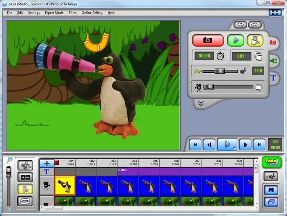
Task: Delete the current frame using the yellow trash button
Action: tap(255, 40)
